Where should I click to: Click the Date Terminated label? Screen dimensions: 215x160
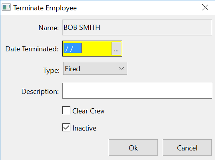coord(32,49)
